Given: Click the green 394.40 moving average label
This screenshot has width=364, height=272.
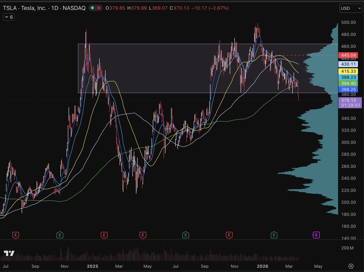Looking at the screenshot, I should [x=348, y=83].
